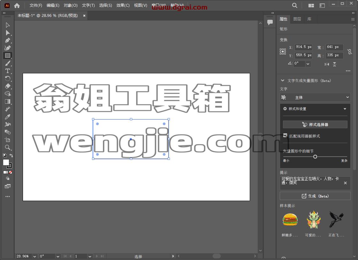Click the reference point locator grid
The image size is (358, 260).
tap(283, 51)
